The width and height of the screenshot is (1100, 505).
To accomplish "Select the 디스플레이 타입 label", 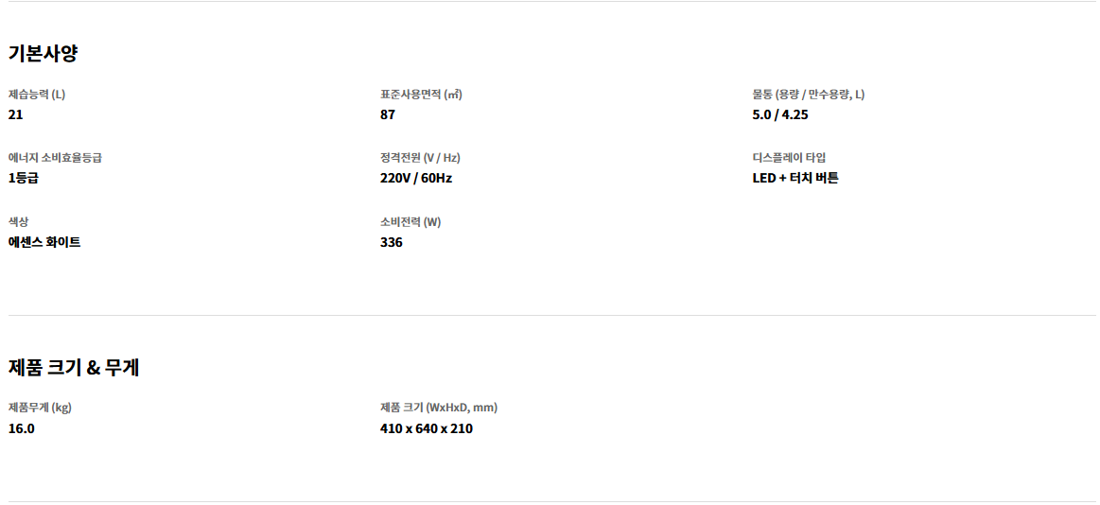I will pyautogui.click(x=789, y=158).
